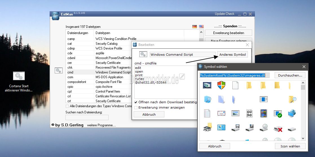Click ExtMan drawer logo in title bar
The image size is (315, 157).
point(56,16)
